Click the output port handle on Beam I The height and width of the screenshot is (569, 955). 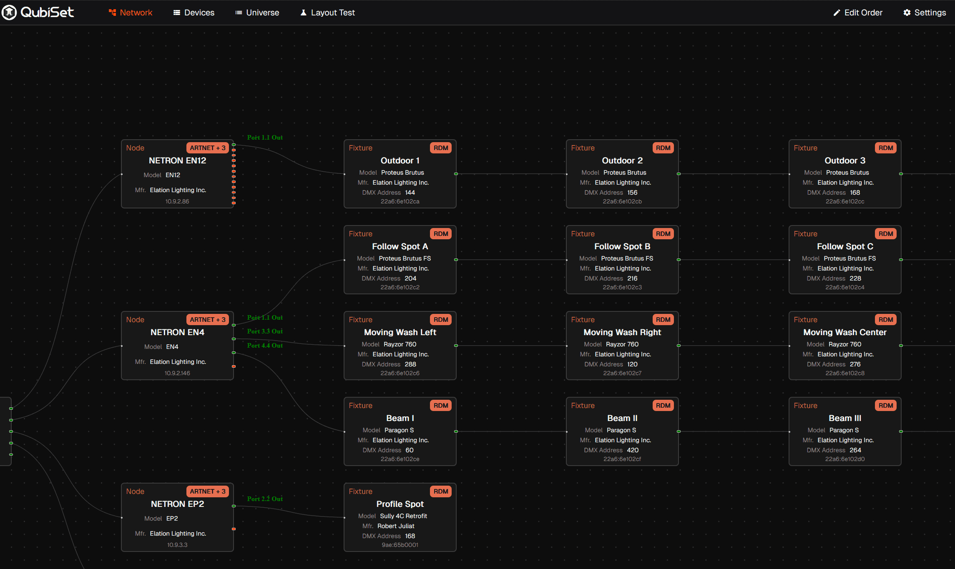point(456,431)
